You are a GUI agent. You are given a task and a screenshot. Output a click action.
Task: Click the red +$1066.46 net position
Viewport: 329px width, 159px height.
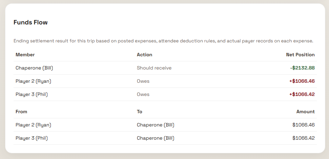[x=302, y=81]
